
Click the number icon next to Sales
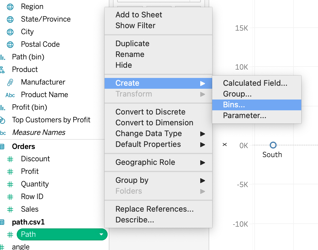[10, 209]
